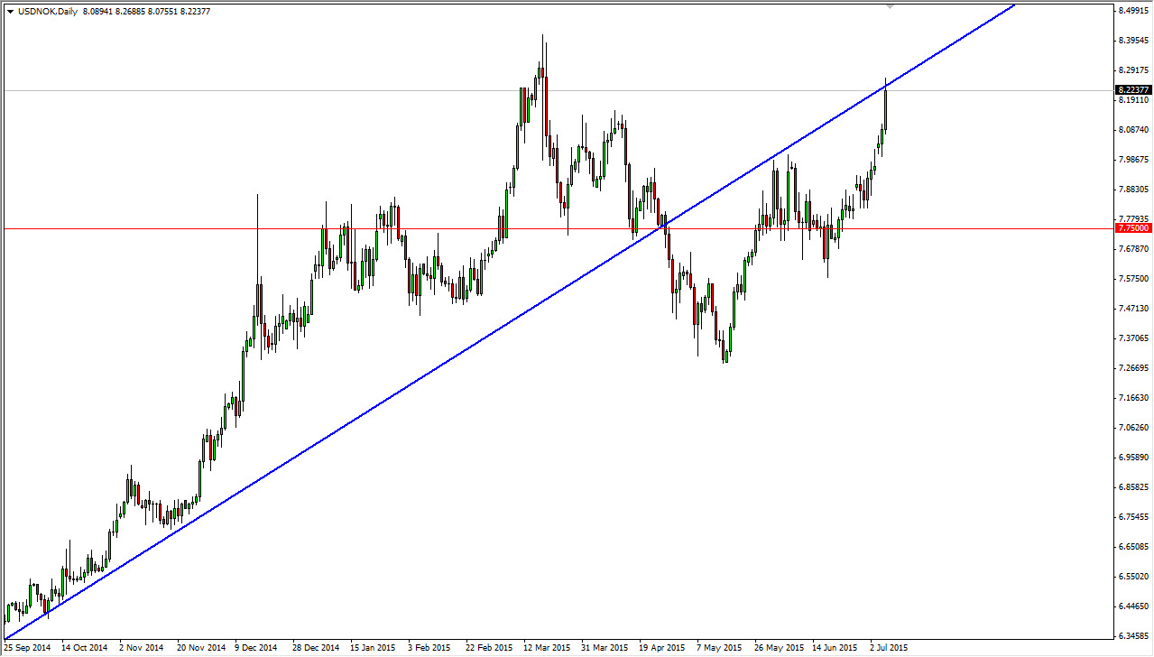Click the black 8.22377 current price tag
1154x657 pixels.
[1133, 89]
